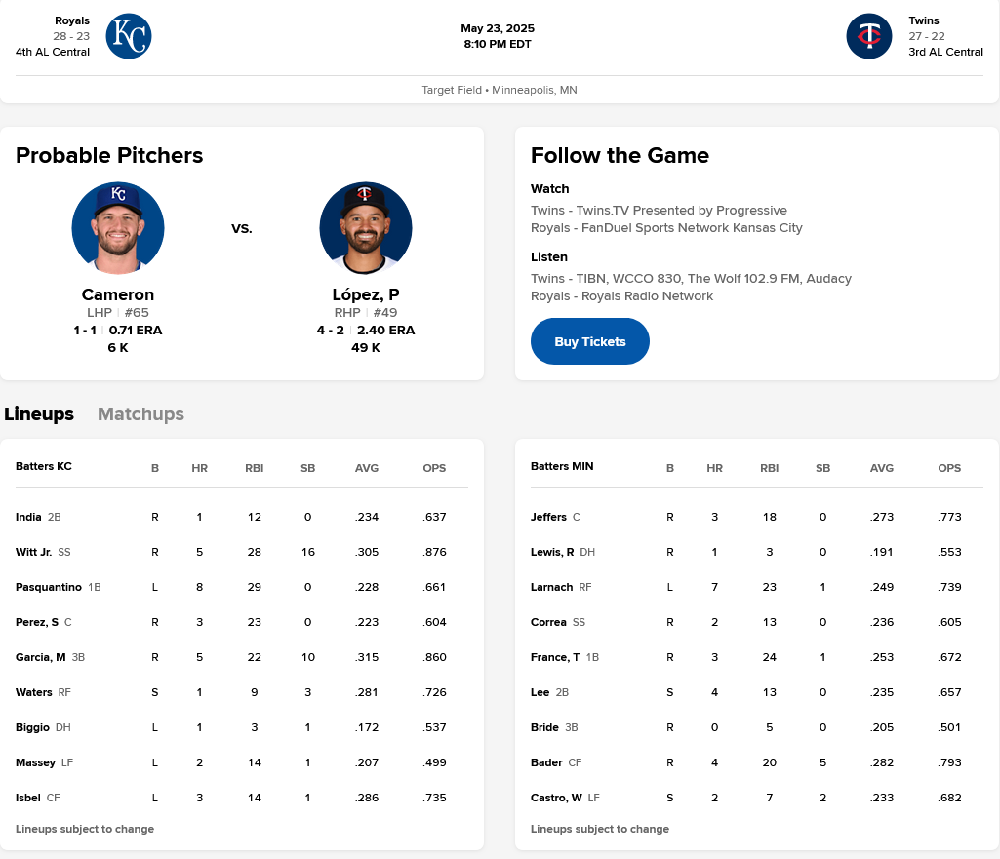1000x859 pixels.
Task: Click the Kansas City Royals logo
Action: click(x=128, y=36)
